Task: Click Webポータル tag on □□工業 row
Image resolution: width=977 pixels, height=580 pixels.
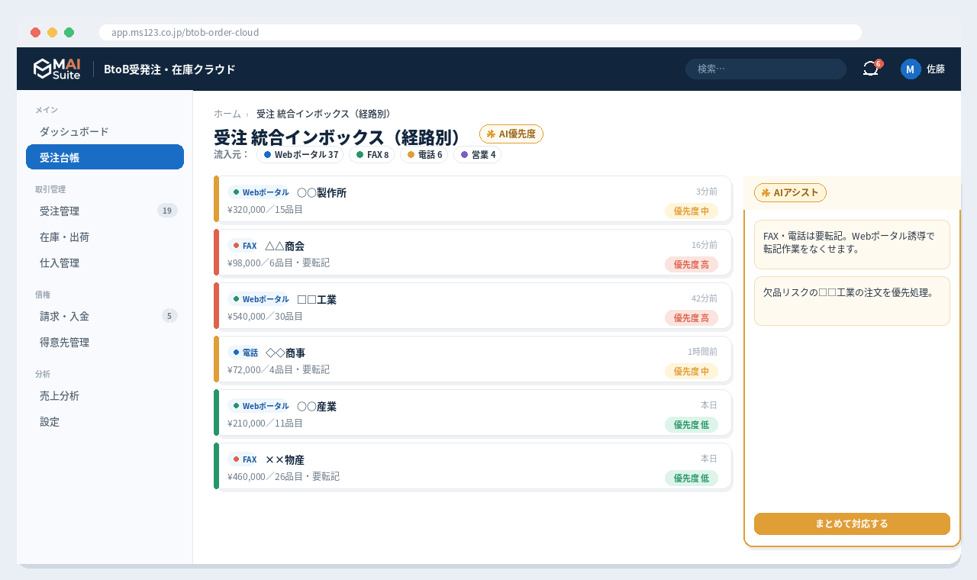Action: tap(260, 299)
